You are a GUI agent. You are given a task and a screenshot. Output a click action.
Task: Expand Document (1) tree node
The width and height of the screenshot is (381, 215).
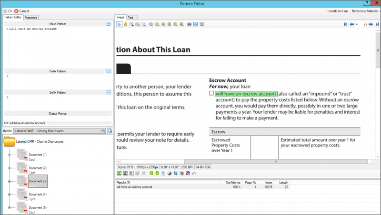click(9, 155)
